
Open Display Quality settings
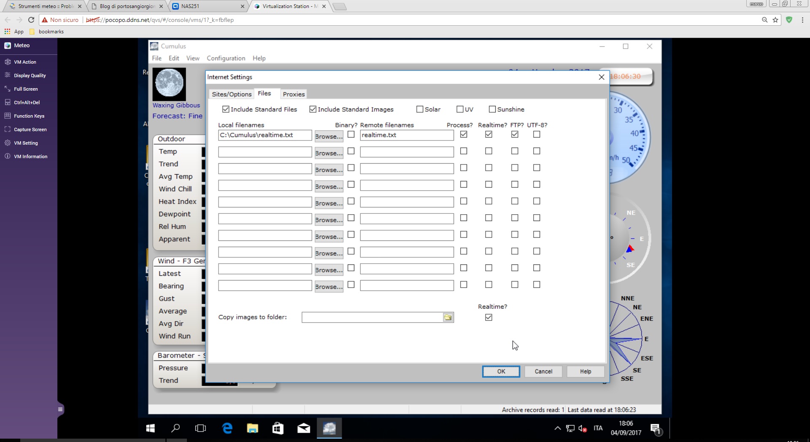[x=30, y=75]
